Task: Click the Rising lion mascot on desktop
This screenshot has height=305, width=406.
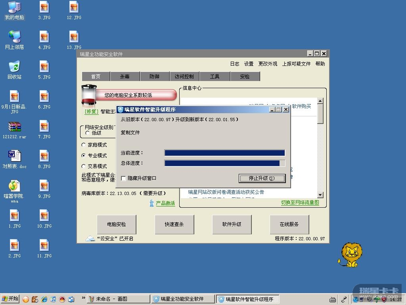Action: (350, 255)
